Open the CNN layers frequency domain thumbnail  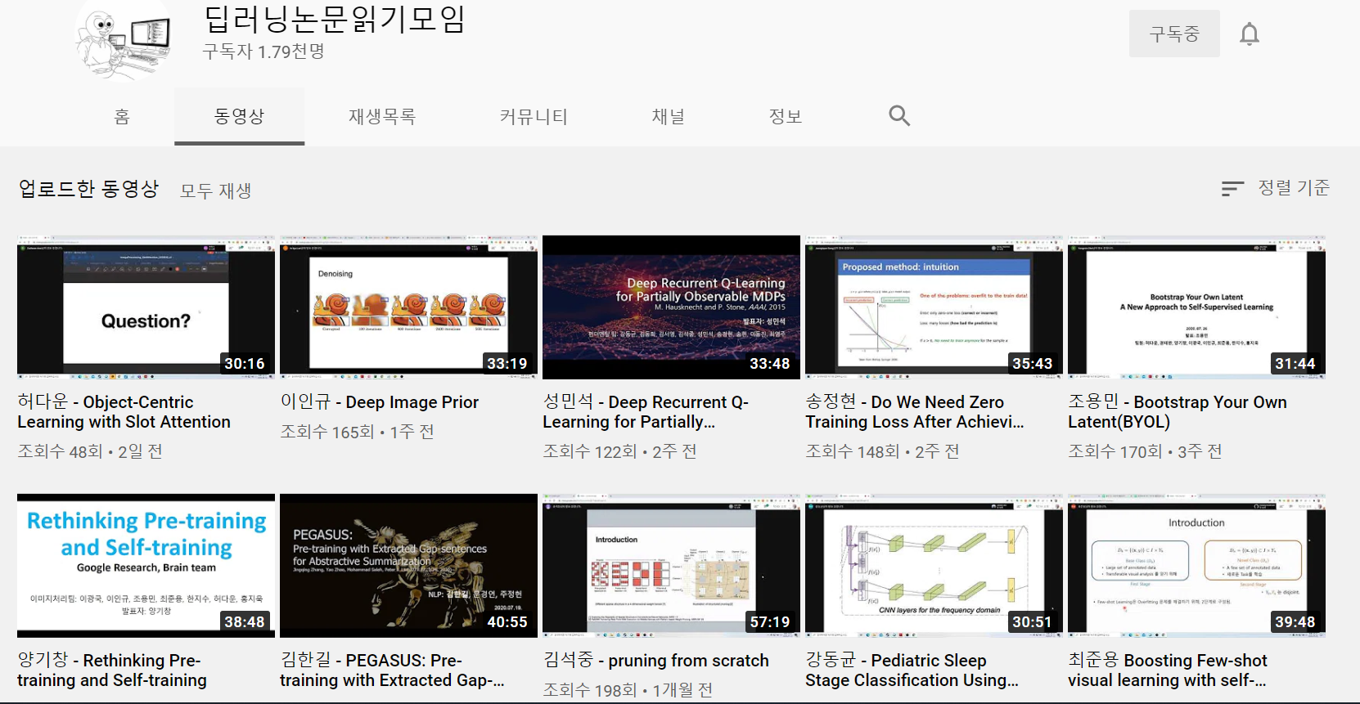pyautogui.click(x=934, y=566)
